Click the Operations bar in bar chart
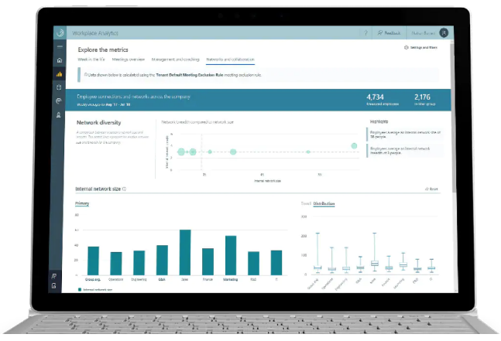 coord(116,264)
